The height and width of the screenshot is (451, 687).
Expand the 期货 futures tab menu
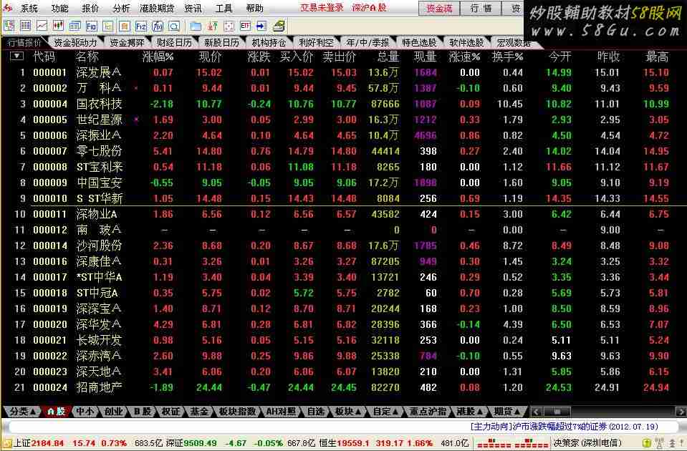(x=507, y=412)
